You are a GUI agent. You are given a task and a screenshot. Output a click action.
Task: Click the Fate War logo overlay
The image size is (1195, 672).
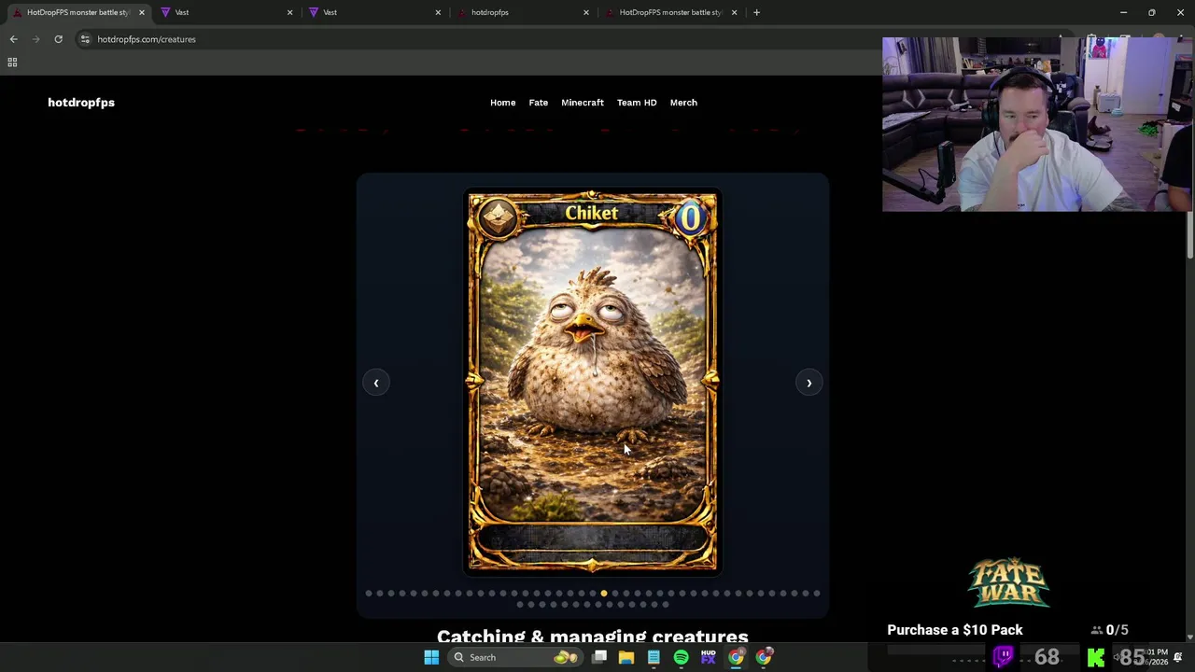(1008, 583)
